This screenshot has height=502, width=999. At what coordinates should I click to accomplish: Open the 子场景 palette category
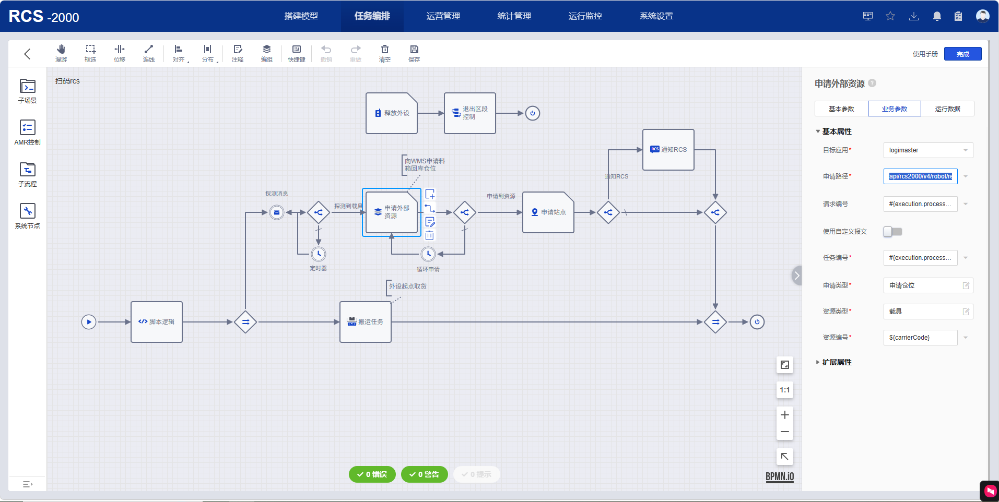28,91
